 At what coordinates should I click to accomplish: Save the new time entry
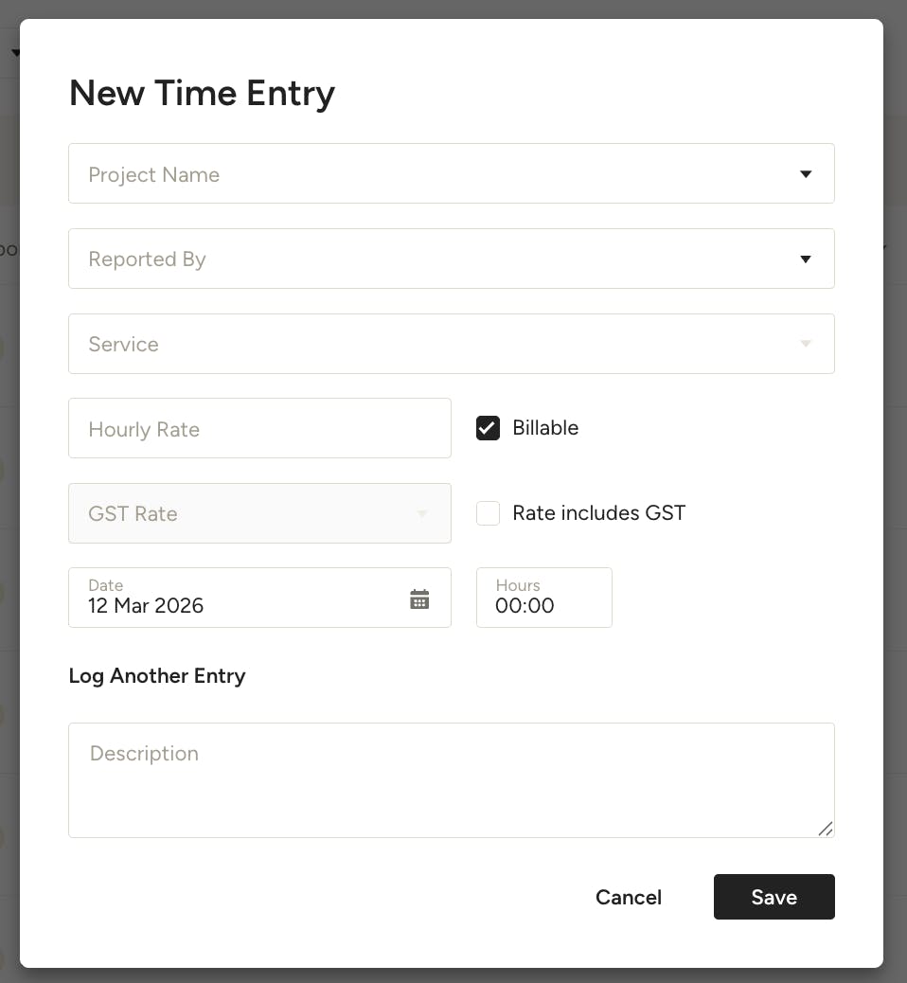(774, 897)
